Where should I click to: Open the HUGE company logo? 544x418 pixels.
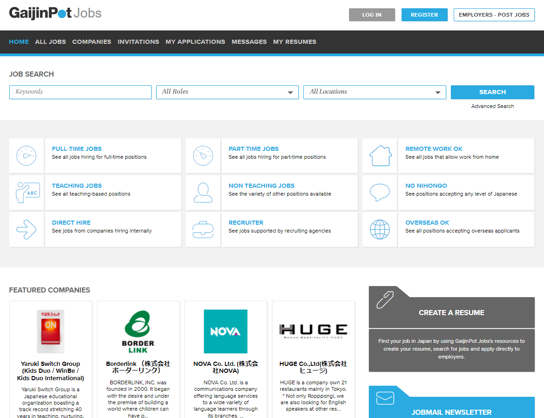tap(313, 331)
